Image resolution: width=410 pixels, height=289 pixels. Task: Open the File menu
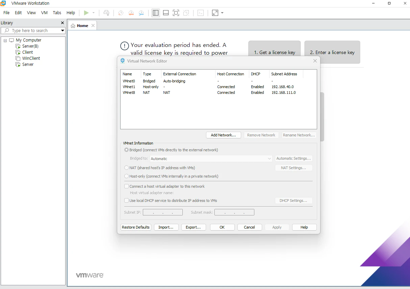click(x=6, y=12)
